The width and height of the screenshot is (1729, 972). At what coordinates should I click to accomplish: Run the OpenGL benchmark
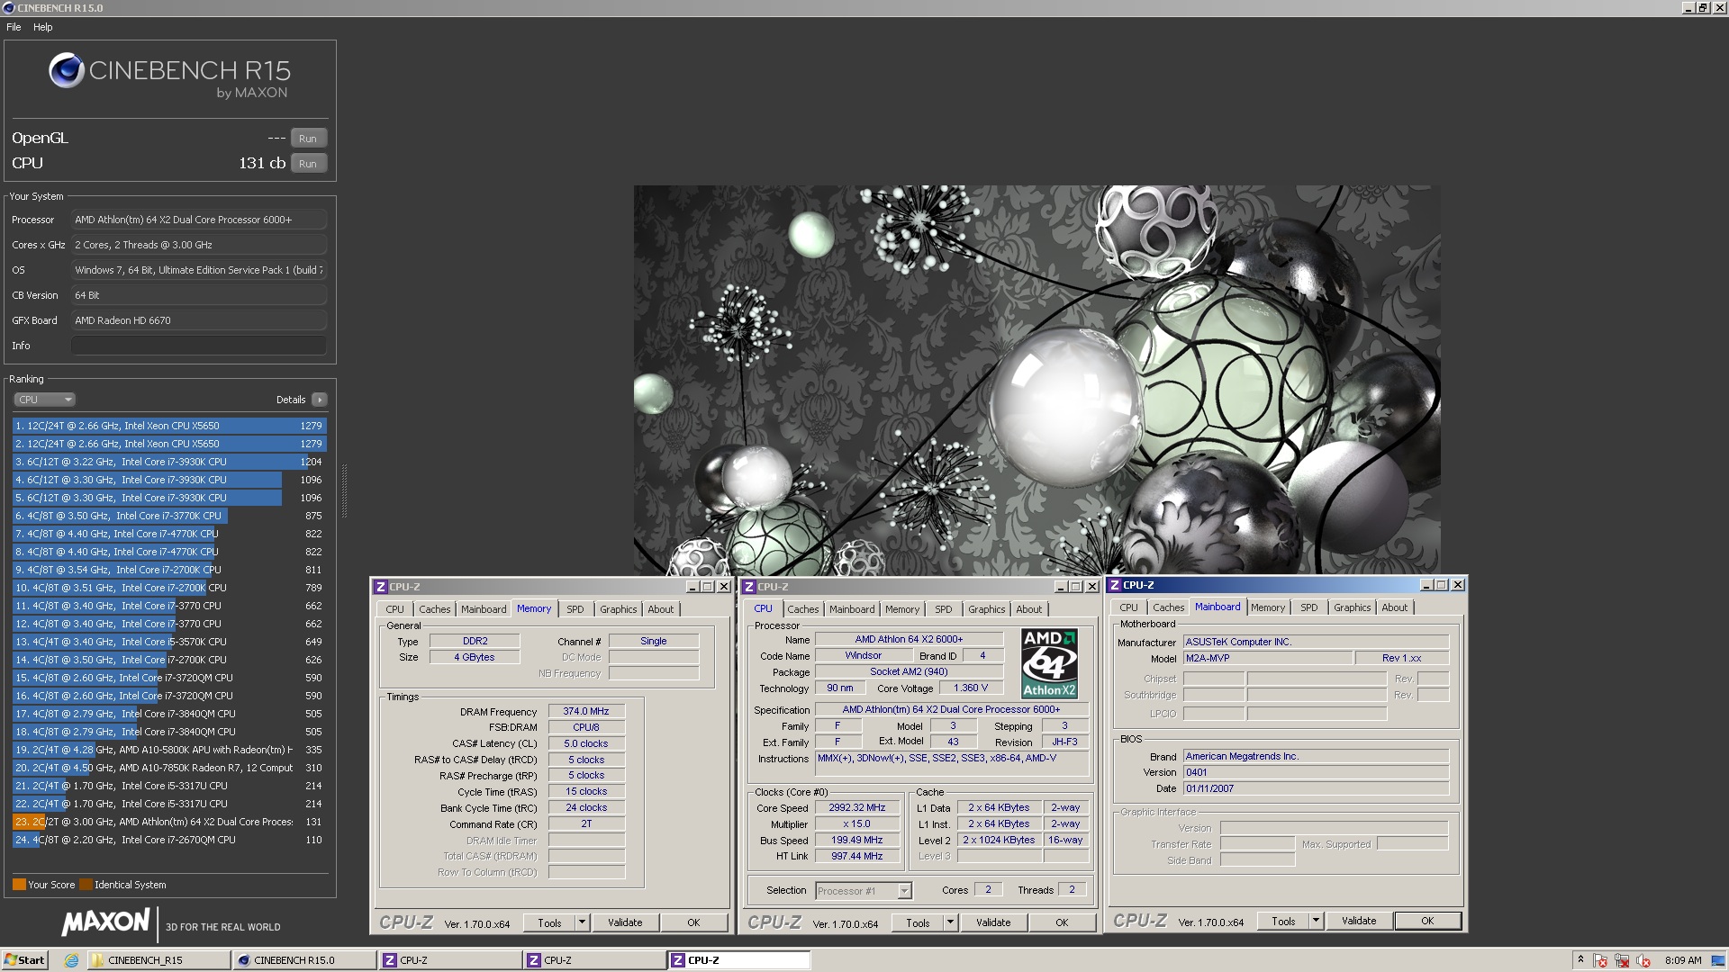click(308, 139)
